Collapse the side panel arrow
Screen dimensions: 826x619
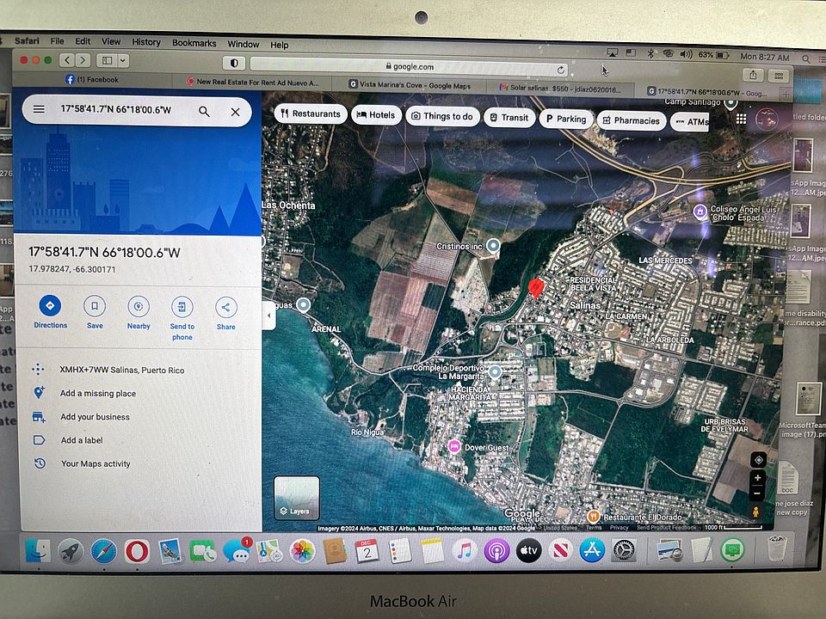click(269, 316)
